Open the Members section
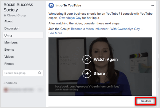The image size is (160, 108). pos(11,42)
